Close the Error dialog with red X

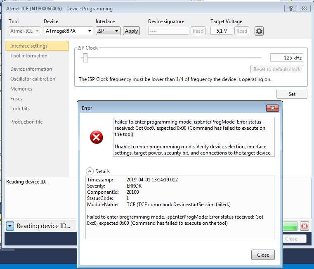272,108
